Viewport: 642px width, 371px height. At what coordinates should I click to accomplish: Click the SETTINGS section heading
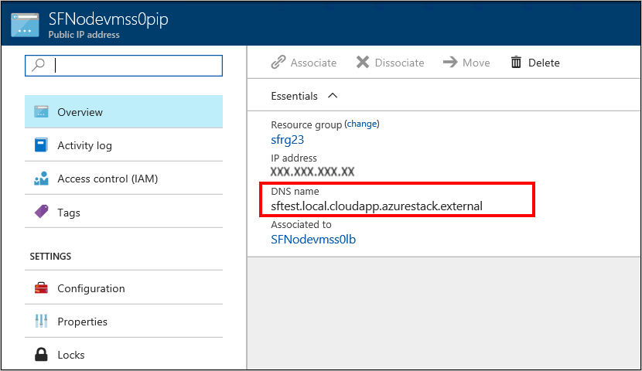pos(50,256)
